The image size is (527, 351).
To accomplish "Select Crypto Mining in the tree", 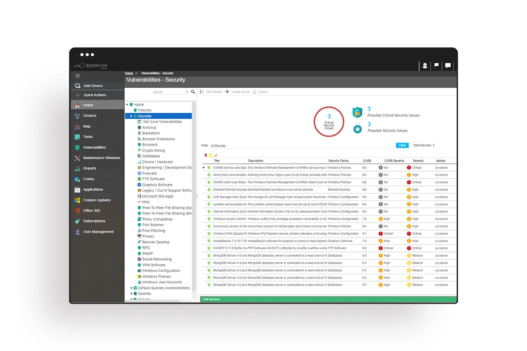I will pos(154,150).
